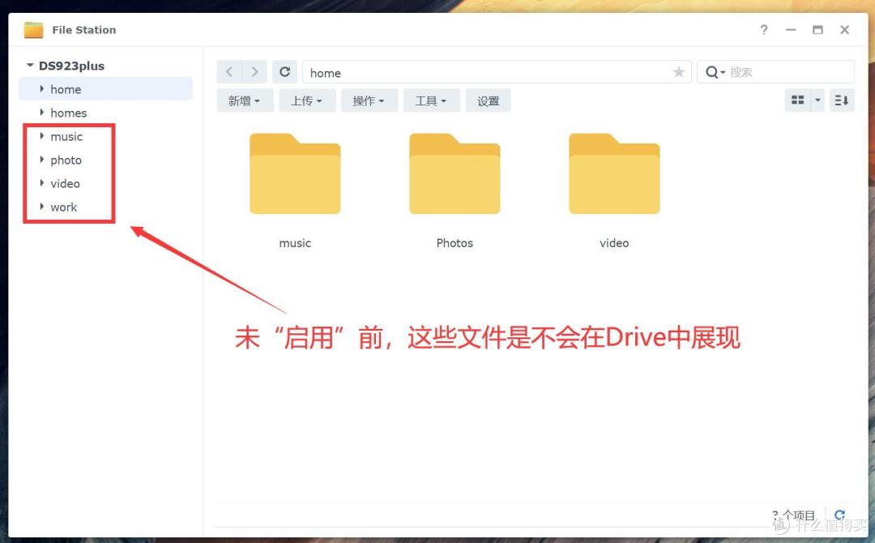
Task: Click the Photos folder name label
Action: pyautogui.click(x=455, y=243)
